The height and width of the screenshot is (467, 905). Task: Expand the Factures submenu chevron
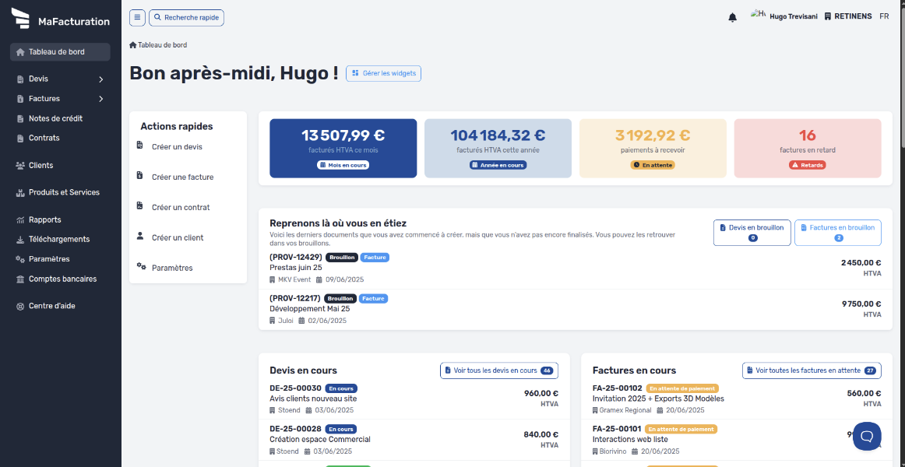pyautogui.click(x=101, y=99)
